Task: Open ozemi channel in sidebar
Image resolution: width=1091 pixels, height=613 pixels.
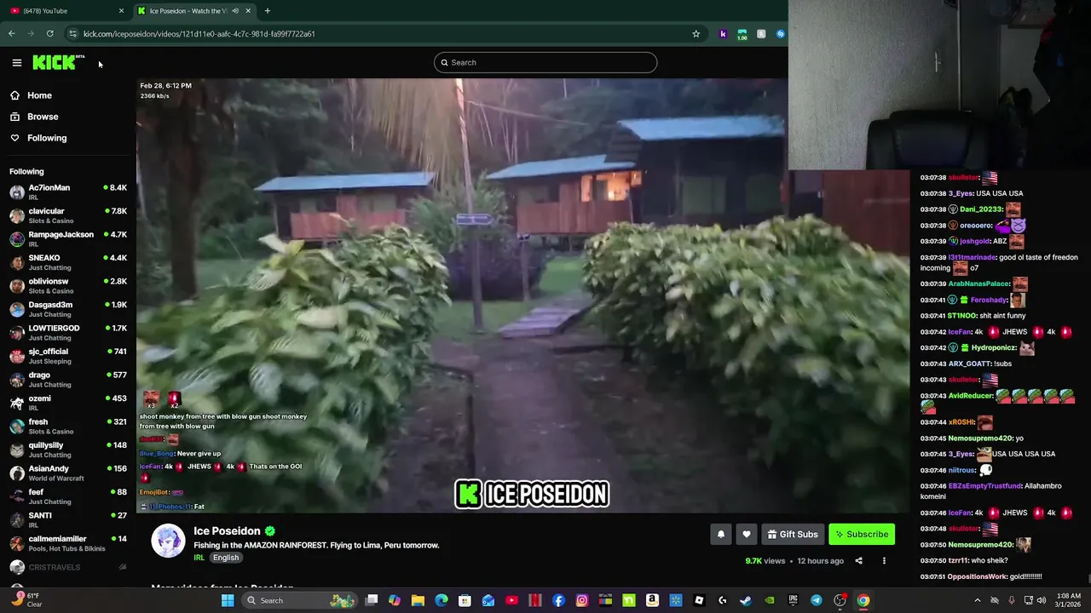Action: (x=68, y=403)
